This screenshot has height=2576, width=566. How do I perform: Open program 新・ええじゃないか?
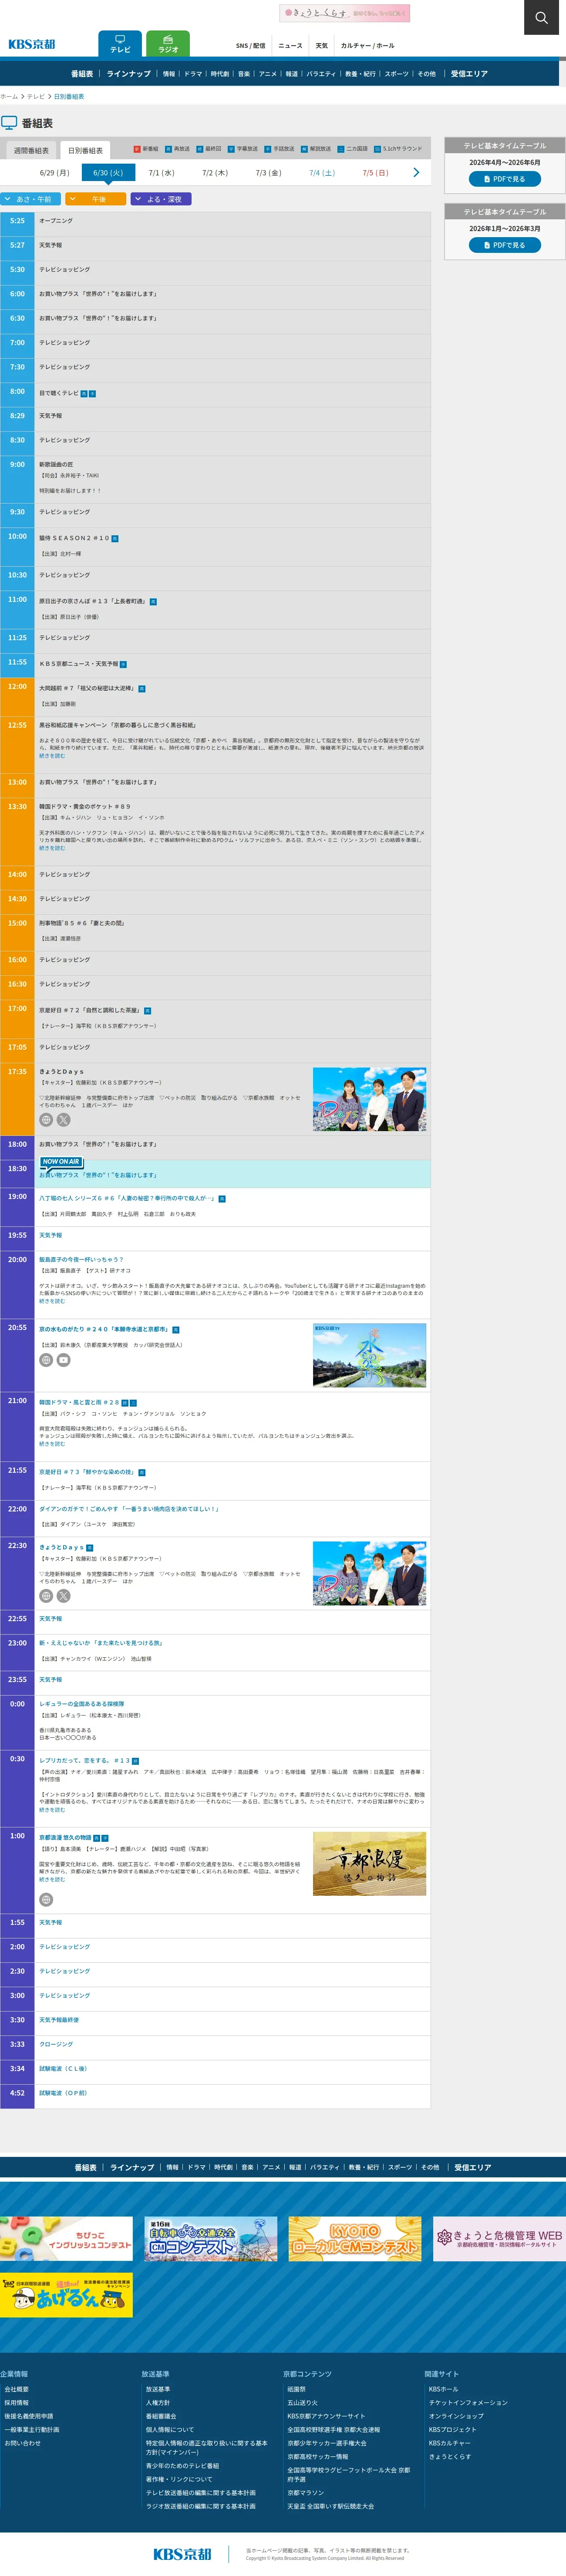[100, 1643]
